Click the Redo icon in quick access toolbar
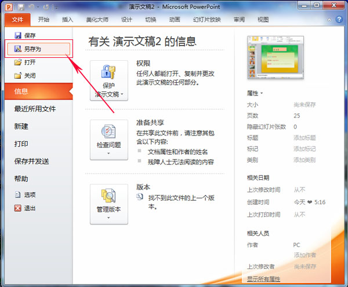This screenshot has height=287, width=348. (46, 8)
